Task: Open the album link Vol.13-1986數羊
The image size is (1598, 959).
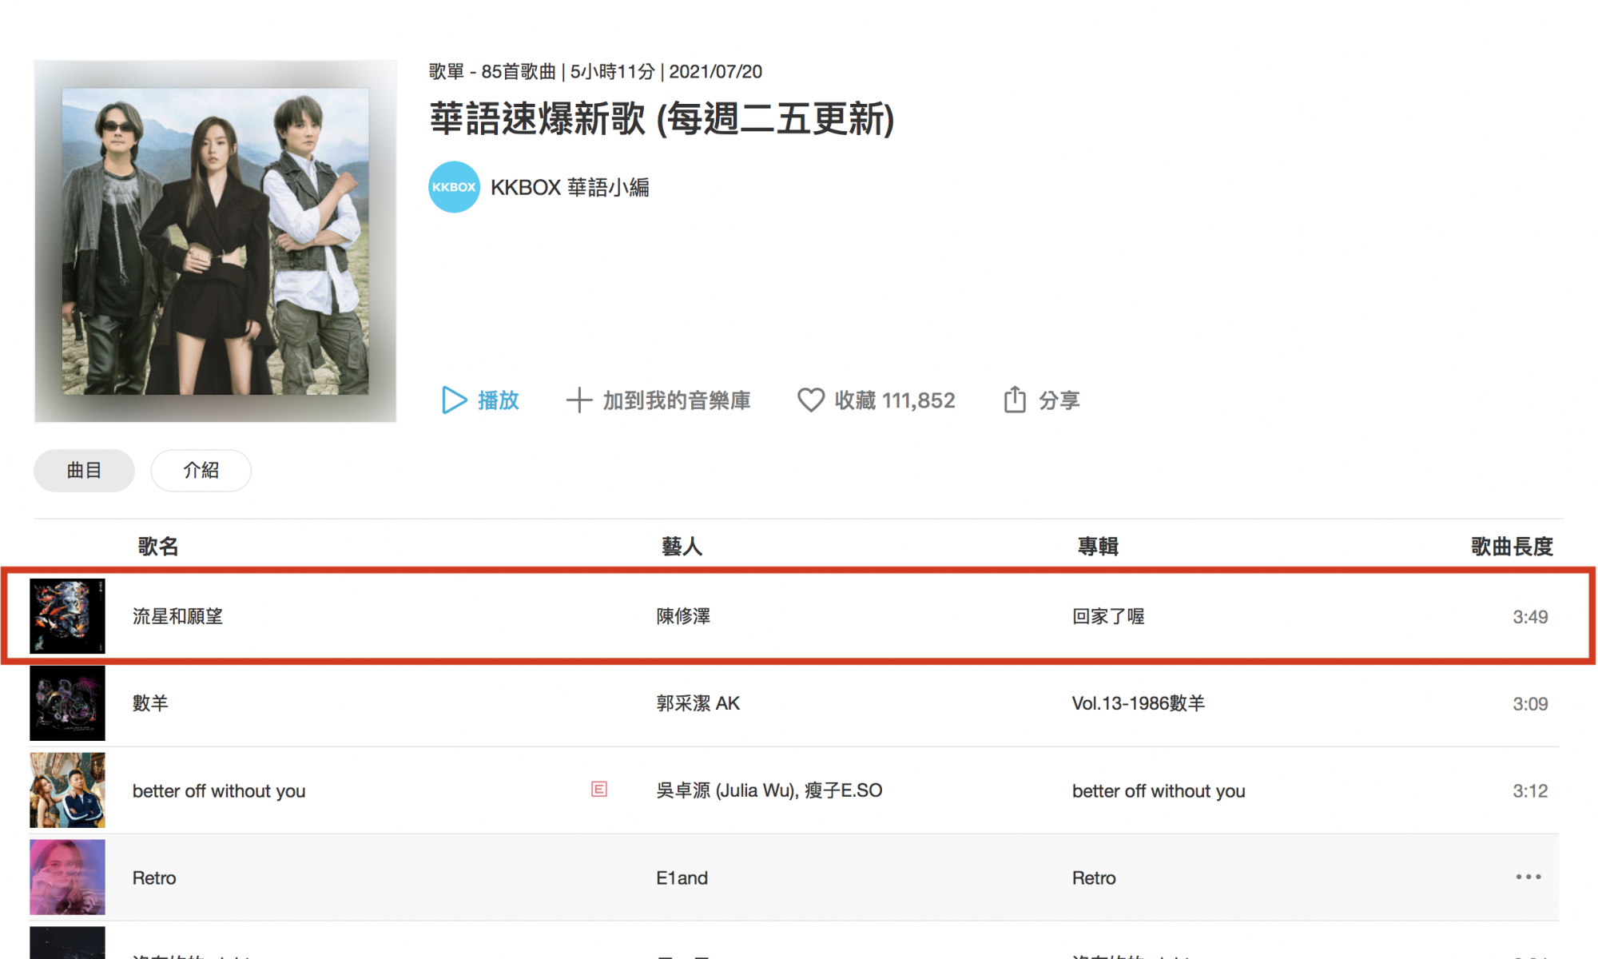Action: point(1138,703)
